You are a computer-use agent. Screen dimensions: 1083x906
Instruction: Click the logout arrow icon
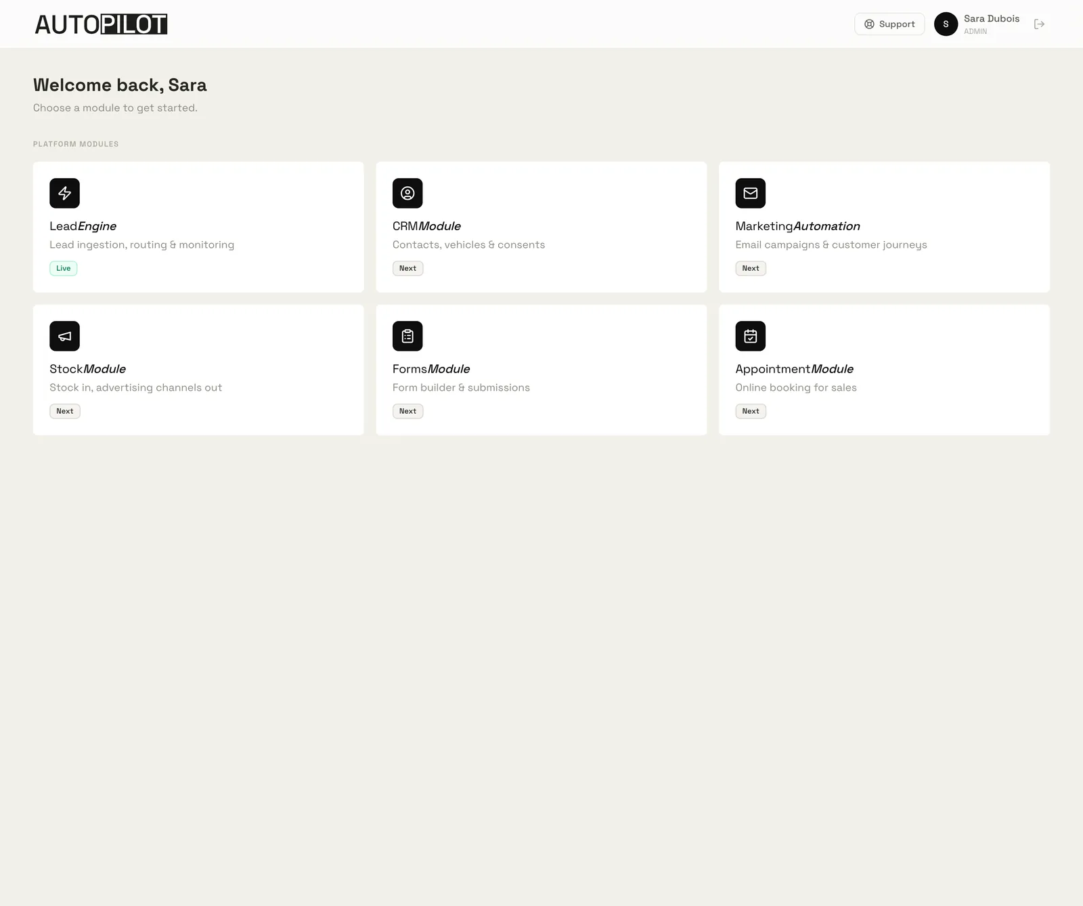(x=1040, y=24)
